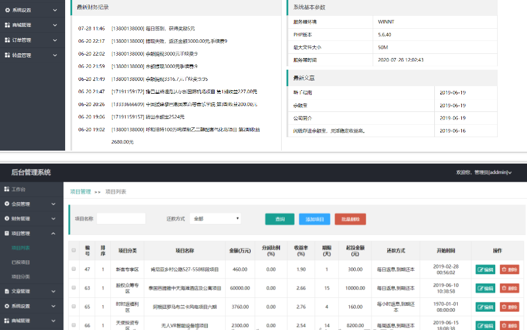This screenshot has width=527, height=330.
Task: Click the 项目名称 search input field
Action: [x=121, y=219]
